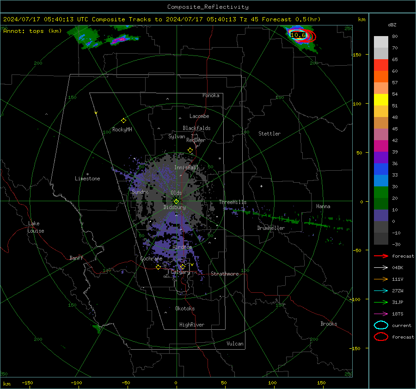The height and width of the screenshot is (389, 416).
Task: Click the Sylvan label
Action: pos(177,136)
